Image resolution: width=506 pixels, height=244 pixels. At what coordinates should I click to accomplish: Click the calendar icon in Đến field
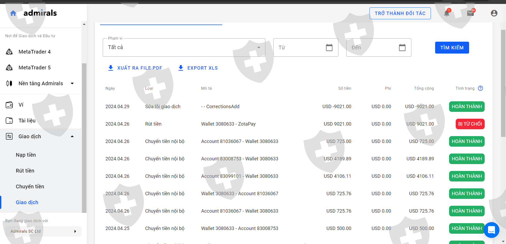402,47
